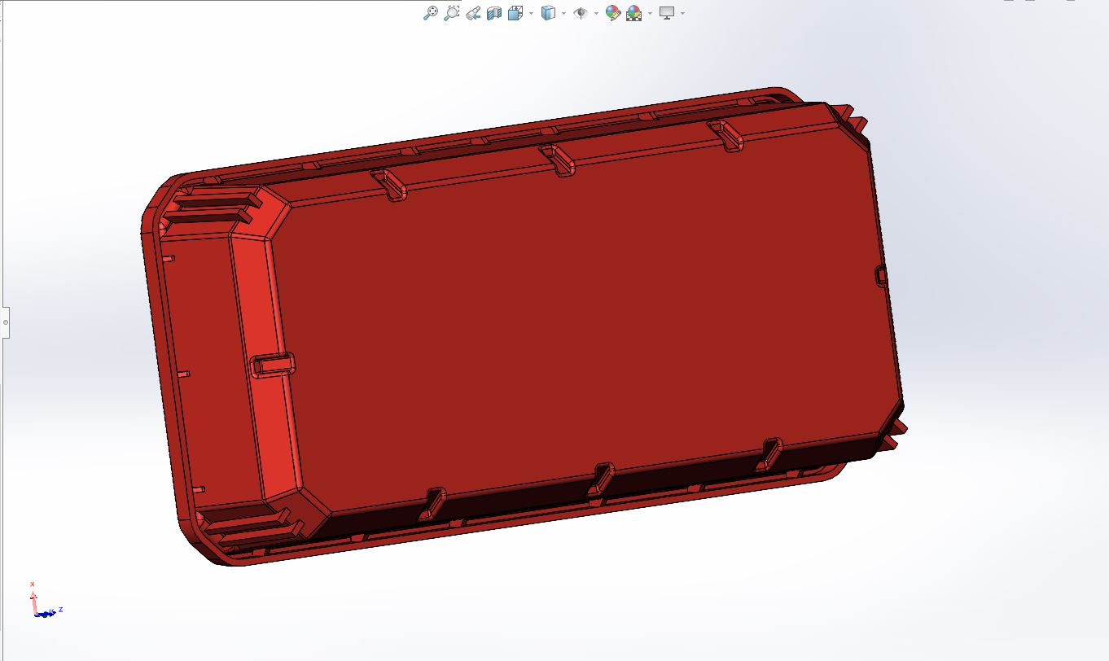The image size is (1109, 661).
Task: Open the Edit Appearance color ball tool
Action: (613, 13)
